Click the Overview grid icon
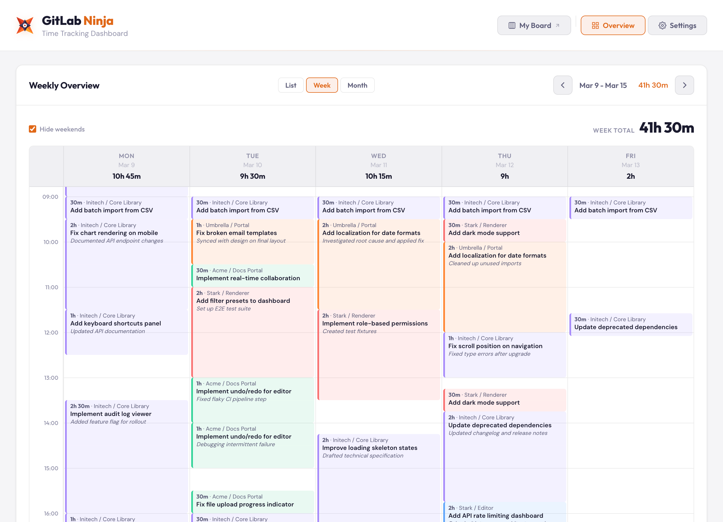The image size is (723, 522). click(x=596, y=25)
